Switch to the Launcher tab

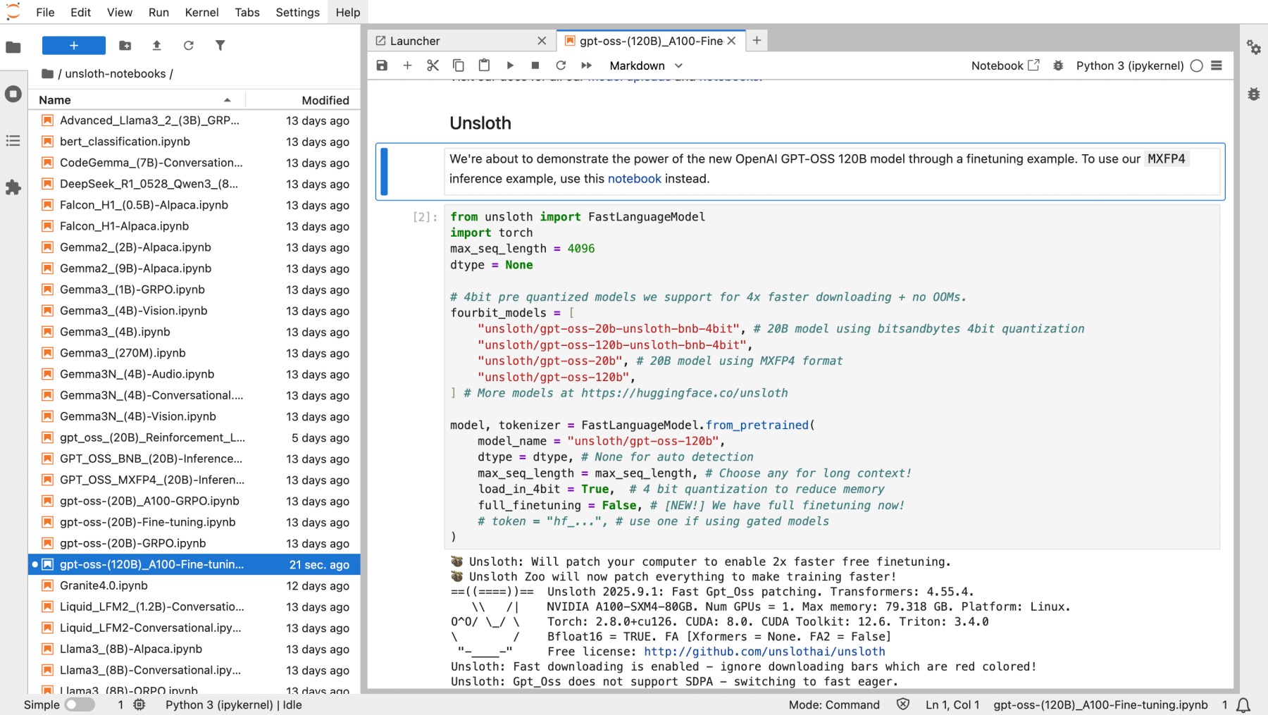pos(415,41)
